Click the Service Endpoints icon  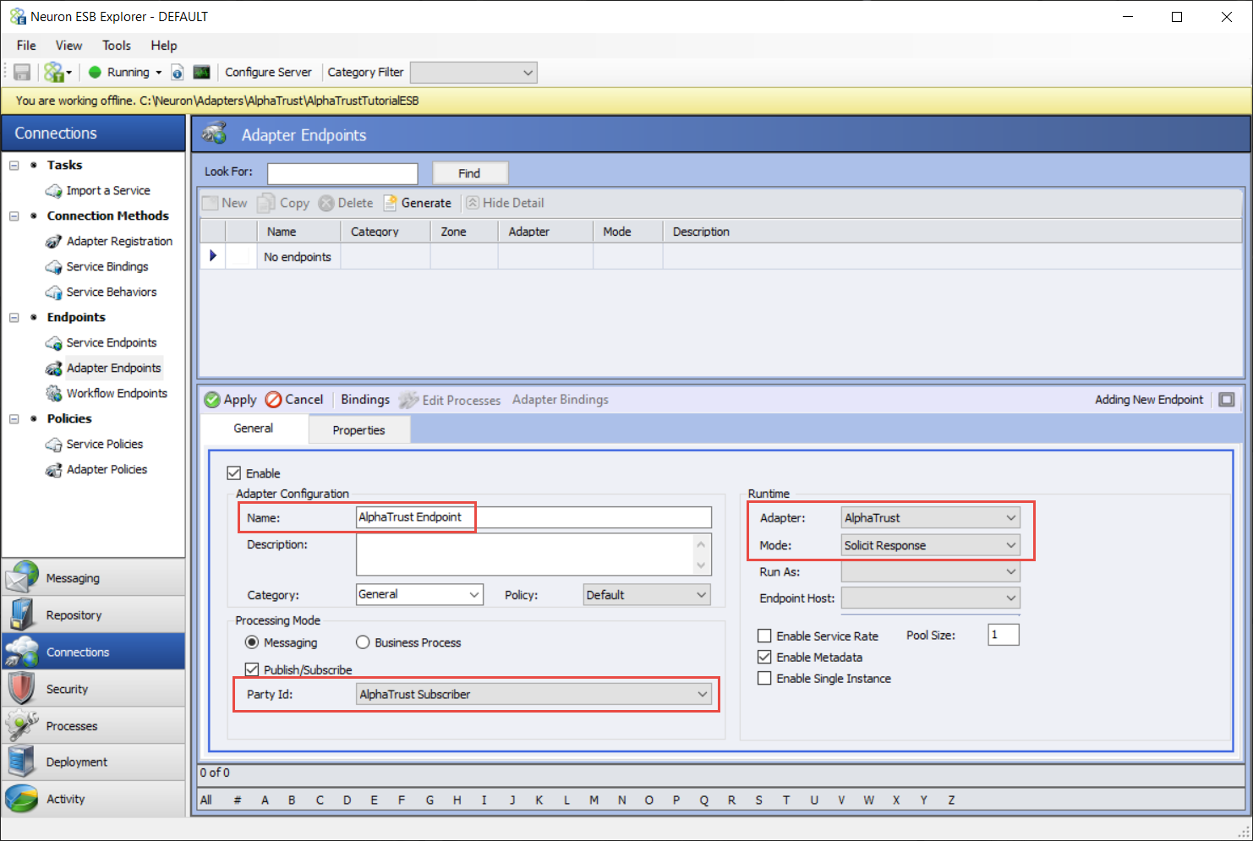point(54,343)
